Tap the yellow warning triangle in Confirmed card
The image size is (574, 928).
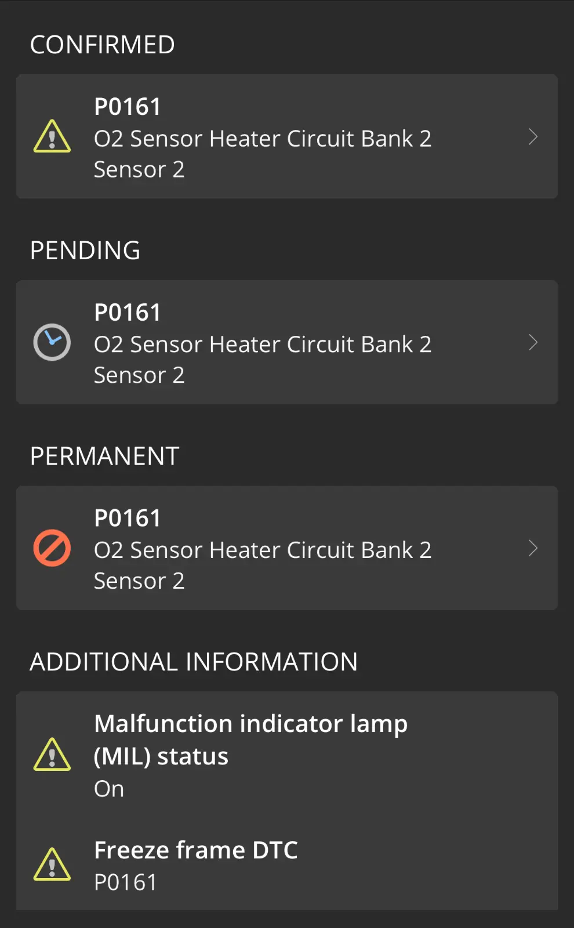(x=52, y=136)
